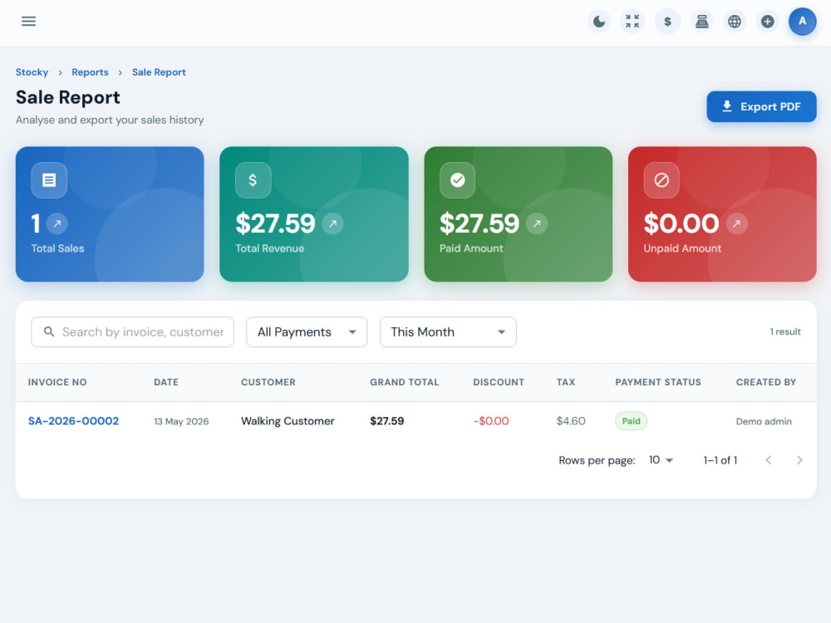Toggle fullscreen with the collapse-arrows icon

click(632, 22)
